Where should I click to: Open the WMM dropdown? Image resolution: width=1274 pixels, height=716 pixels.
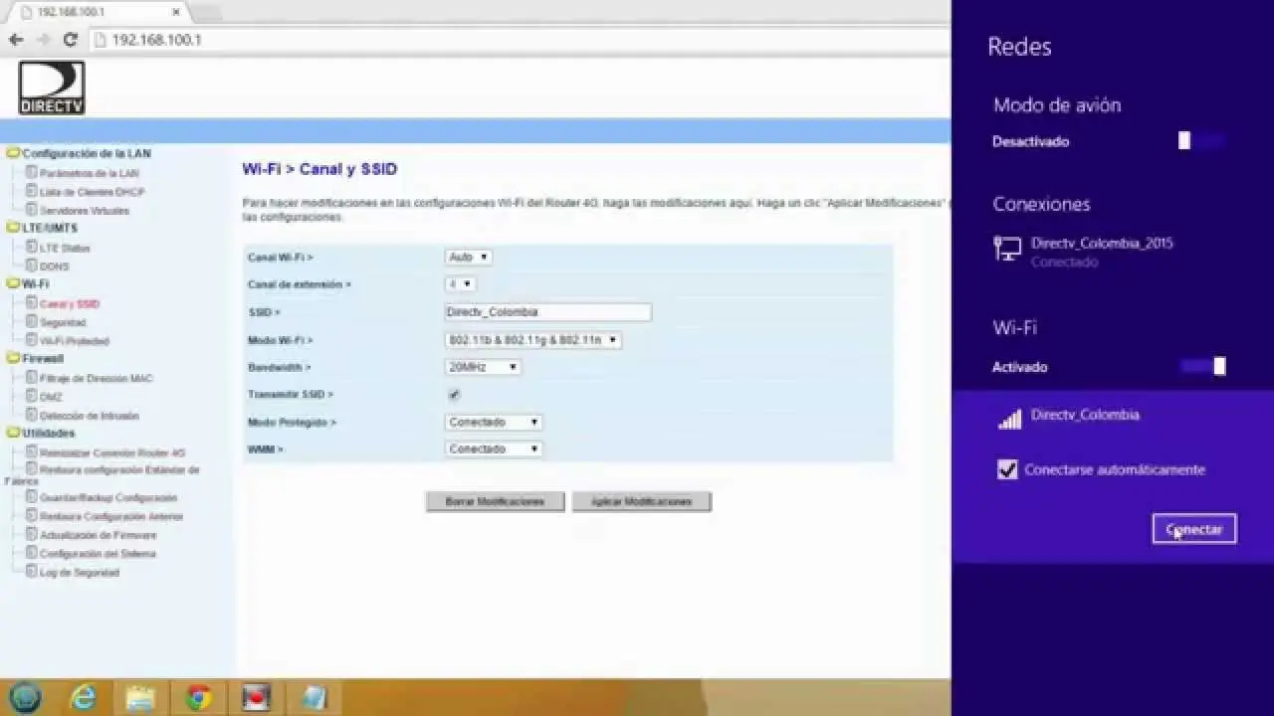(x=494, y=448)
